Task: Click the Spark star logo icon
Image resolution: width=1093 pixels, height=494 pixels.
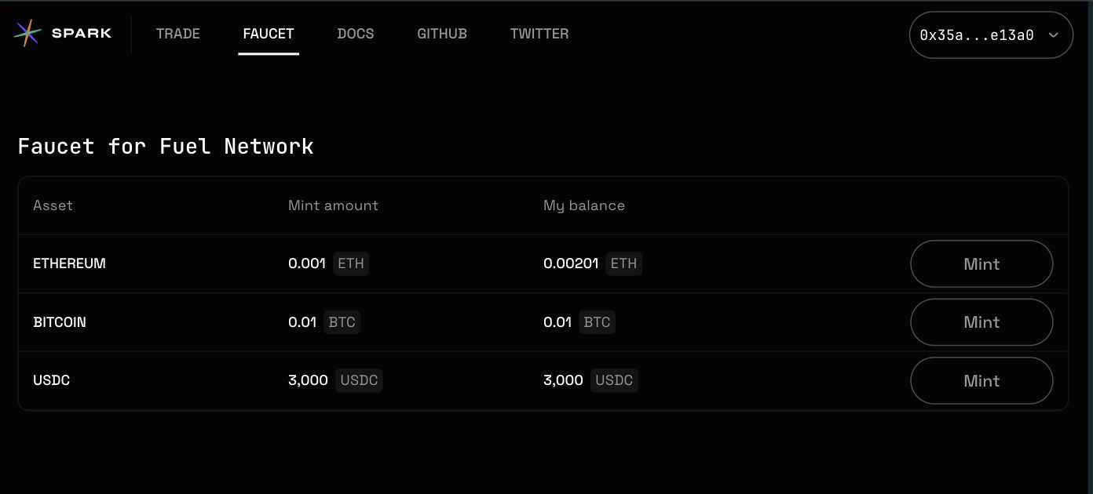Action: coord(27,33)
